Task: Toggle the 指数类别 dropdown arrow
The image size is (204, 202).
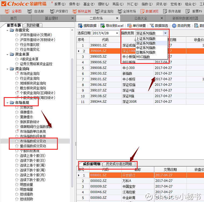Action: tap(165, 33)
